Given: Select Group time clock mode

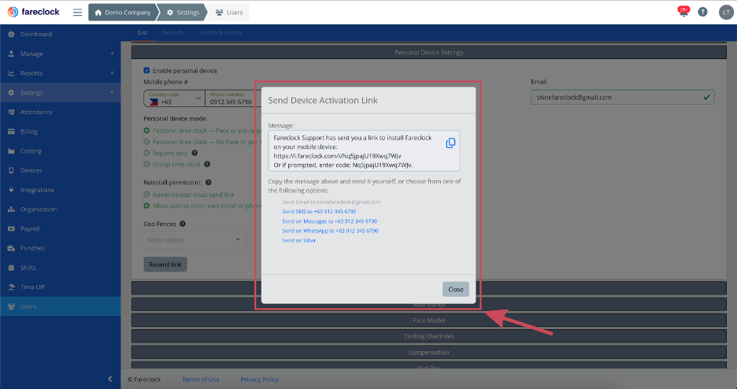Looking at the screenshot, I should [146, 164].
